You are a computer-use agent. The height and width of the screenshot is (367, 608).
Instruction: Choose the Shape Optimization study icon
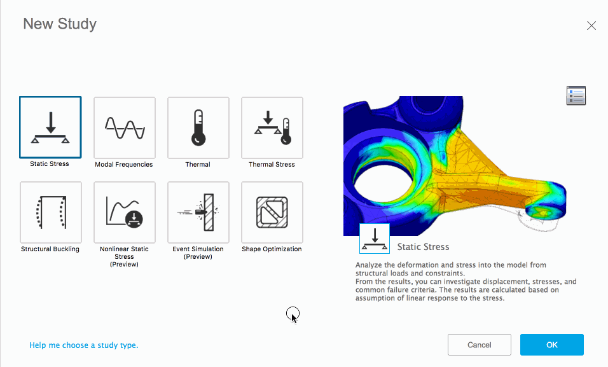point(272,212)
